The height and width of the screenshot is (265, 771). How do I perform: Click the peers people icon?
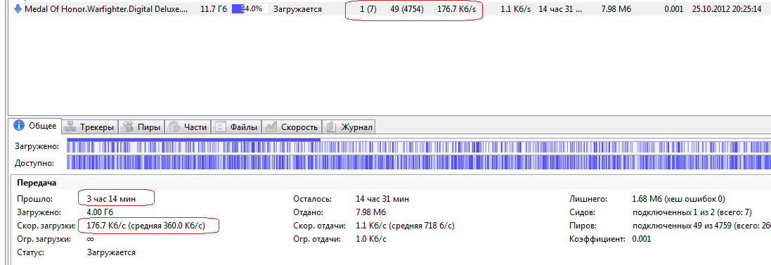(x=127, y=127)
